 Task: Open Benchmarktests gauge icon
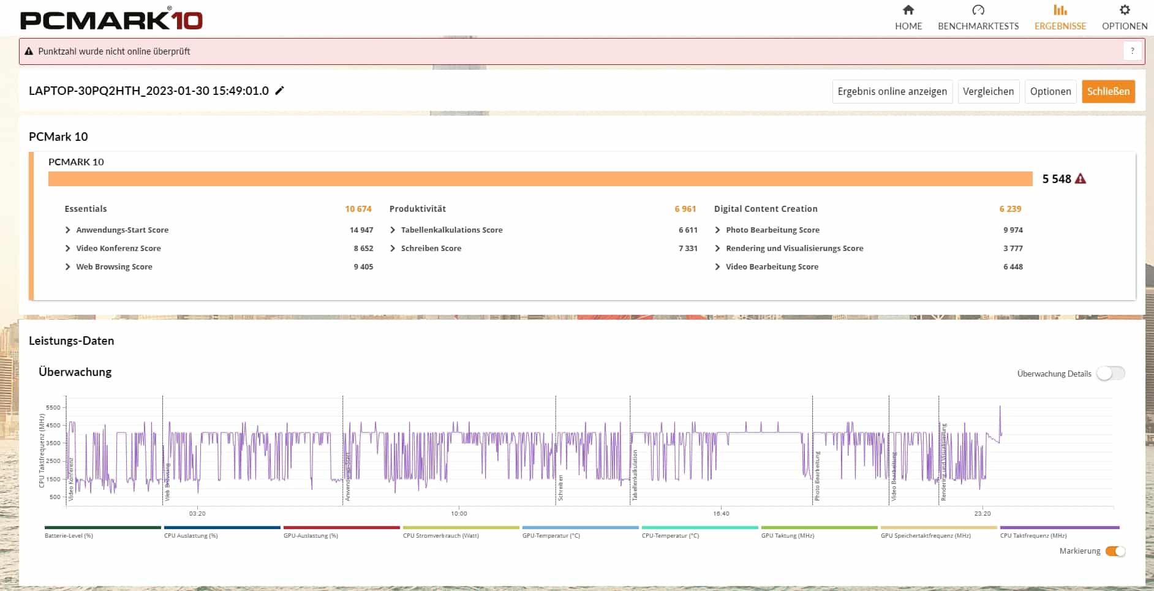[978, 10]
